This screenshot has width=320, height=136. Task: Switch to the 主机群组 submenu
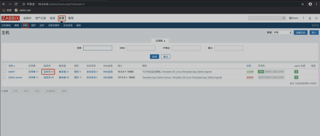pyautogui.click(x=6, y=25)
